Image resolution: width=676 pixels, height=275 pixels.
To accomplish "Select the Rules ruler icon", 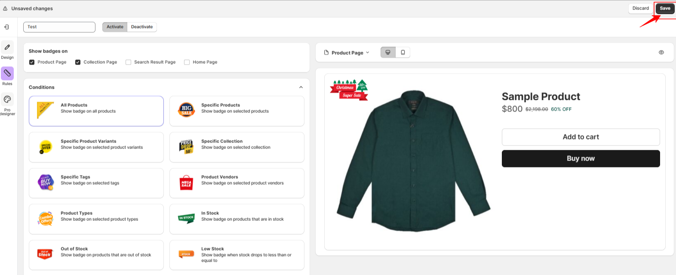I will (7, 74).
